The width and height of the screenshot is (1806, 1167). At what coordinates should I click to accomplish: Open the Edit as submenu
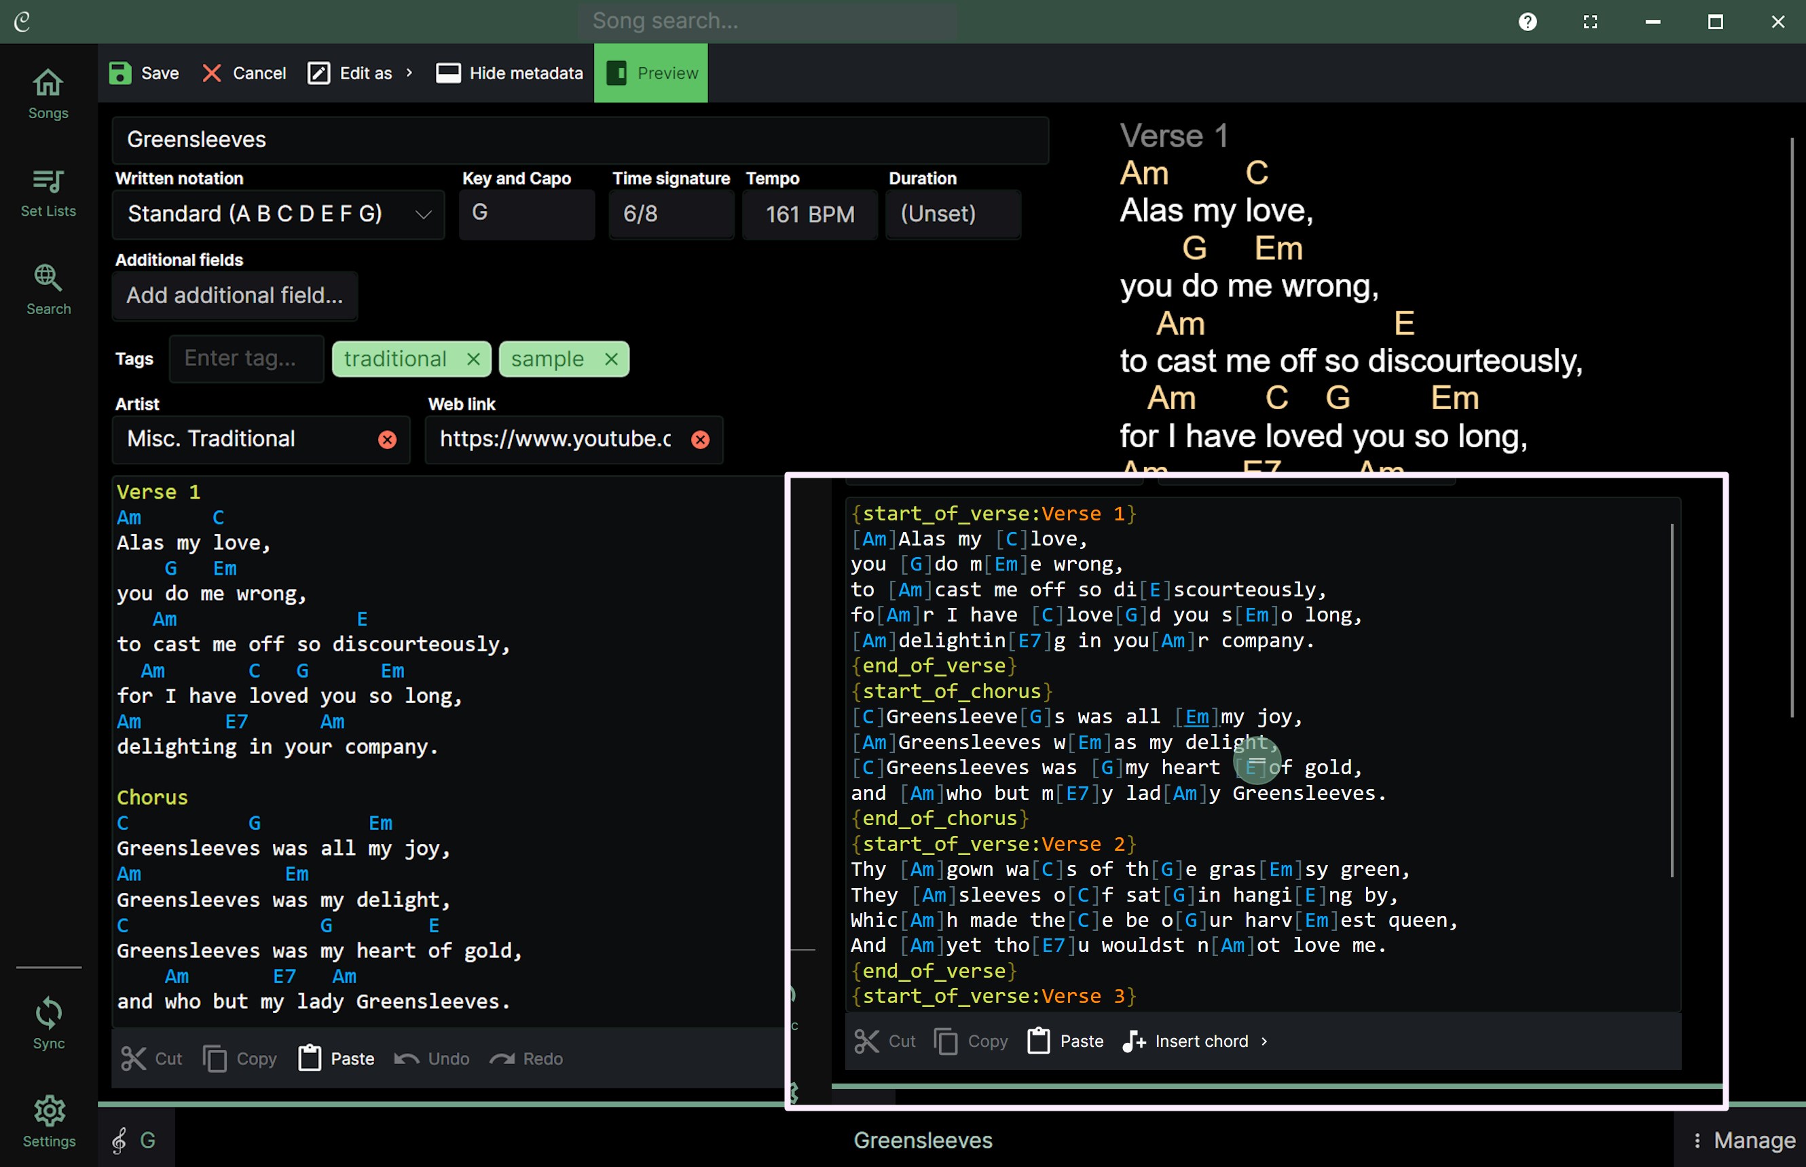(361, 73)
